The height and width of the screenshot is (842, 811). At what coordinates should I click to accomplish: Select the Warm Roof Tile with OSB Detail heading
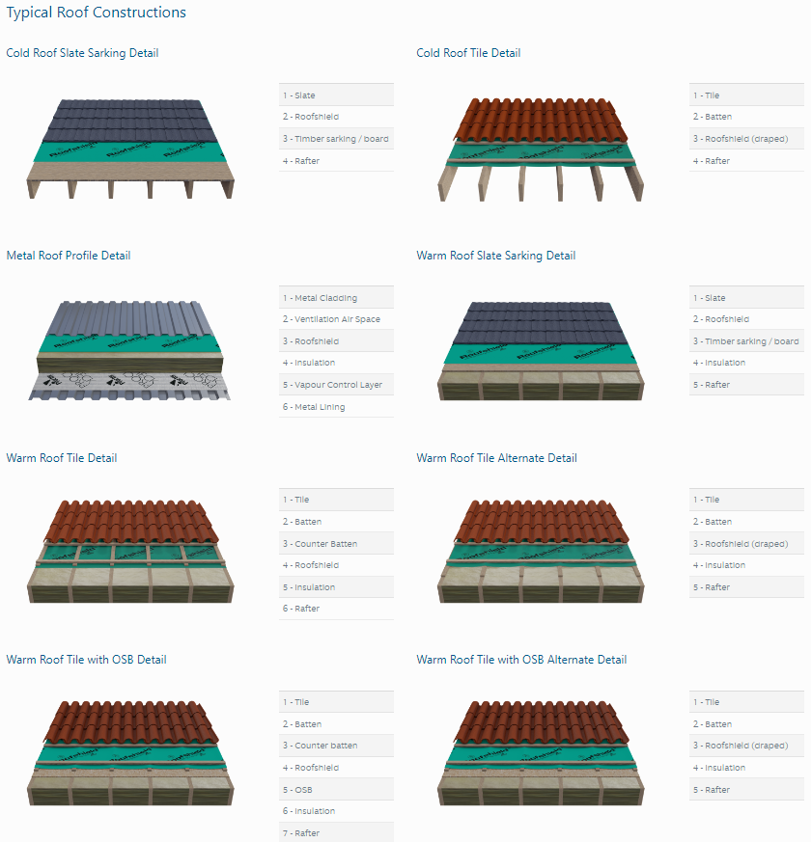pos(86,660)
